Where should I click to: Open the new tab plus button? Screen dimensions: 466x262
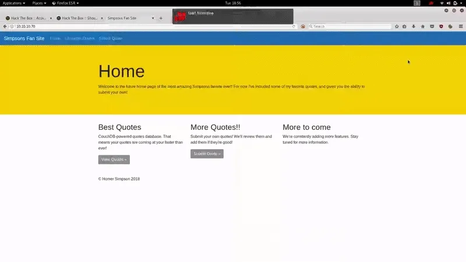(x=161, y=18)
